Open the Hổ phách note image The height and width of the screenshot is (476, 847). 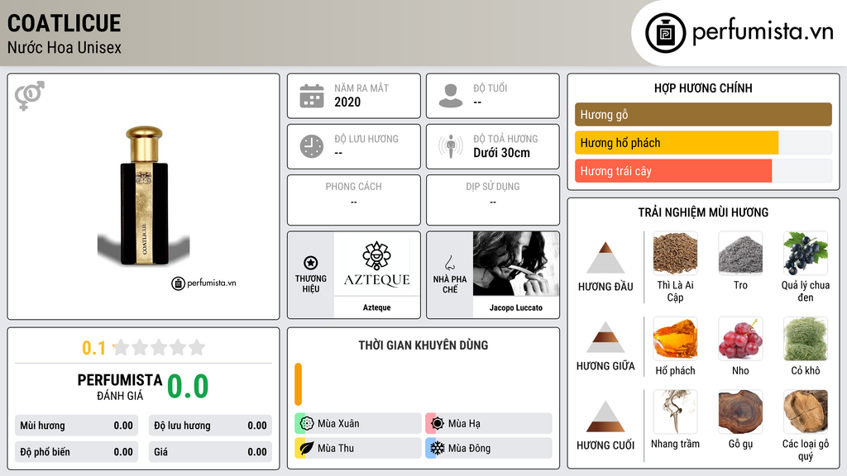[675, 338]
